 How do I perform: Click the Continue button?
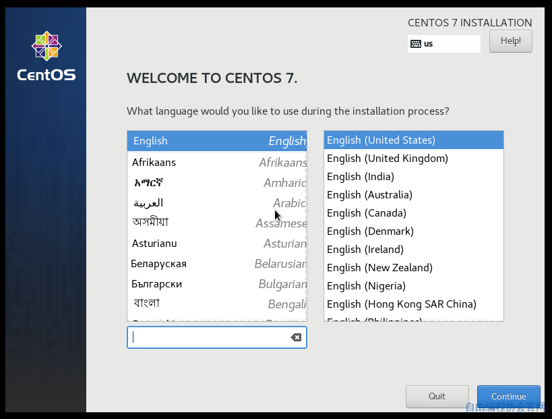(x=508, y=396)
